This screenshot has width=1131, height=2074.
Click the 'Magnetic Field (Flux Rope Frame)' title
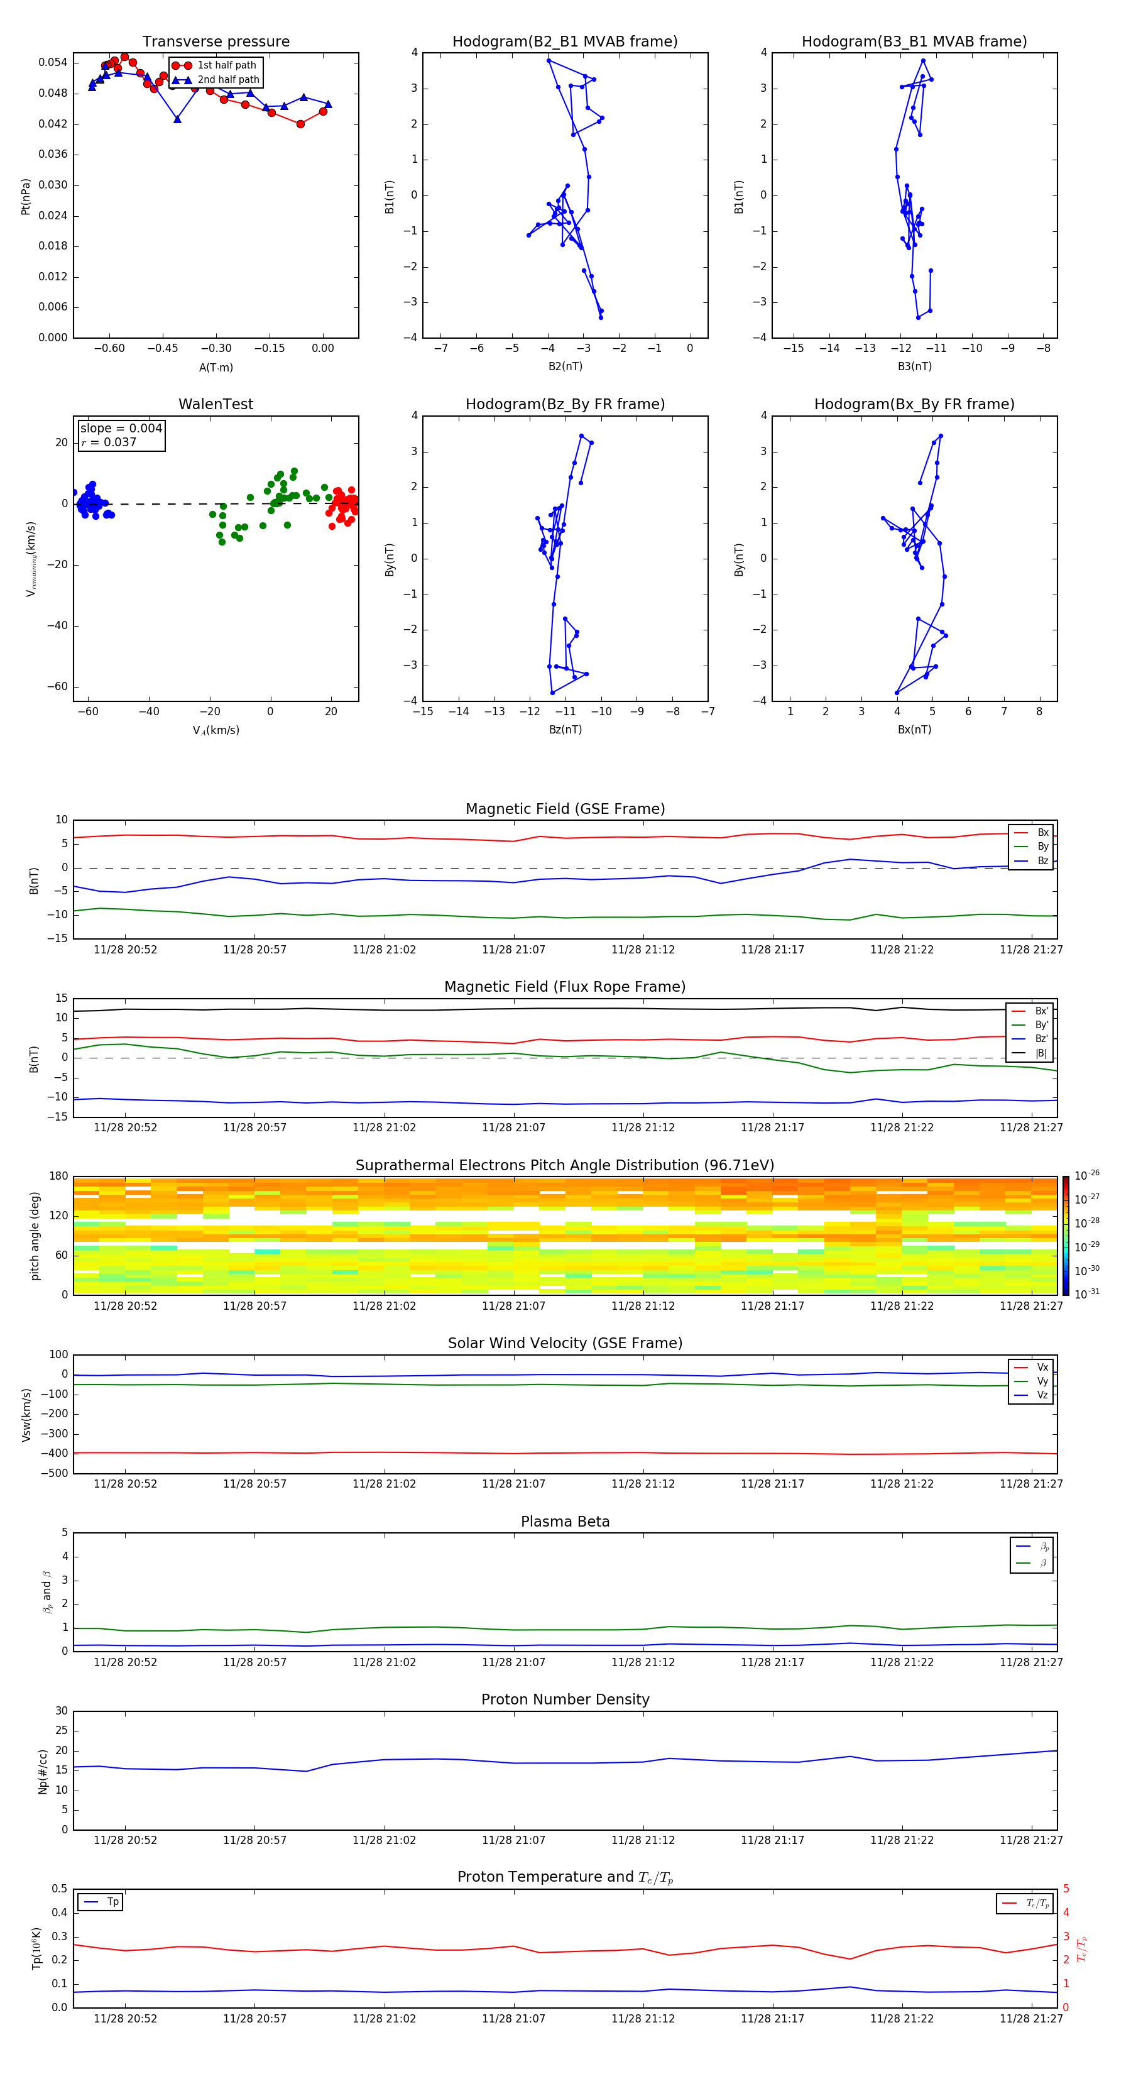click(x=565, y=987)
